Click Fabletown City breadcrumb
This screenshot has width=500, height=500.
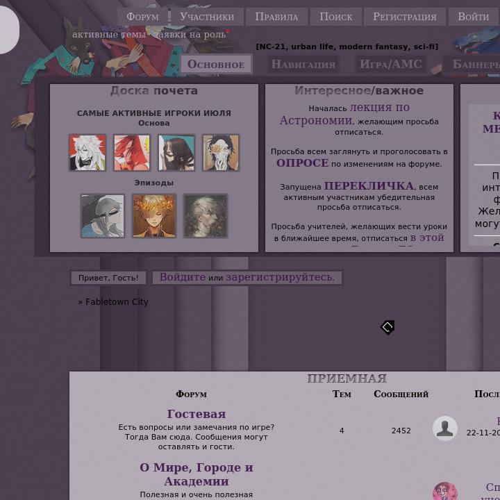[x=117, y=301]
